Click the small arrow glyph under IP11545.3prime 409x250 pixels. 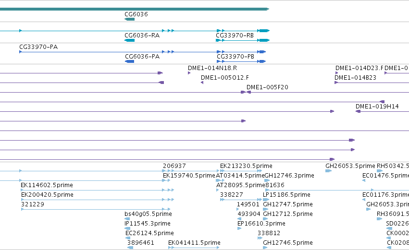click(127, 228)
